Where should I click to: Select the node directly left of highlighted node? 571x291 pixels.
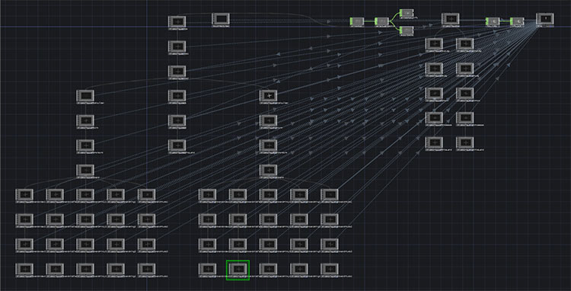pyautogui.click(x=208, y=269)
